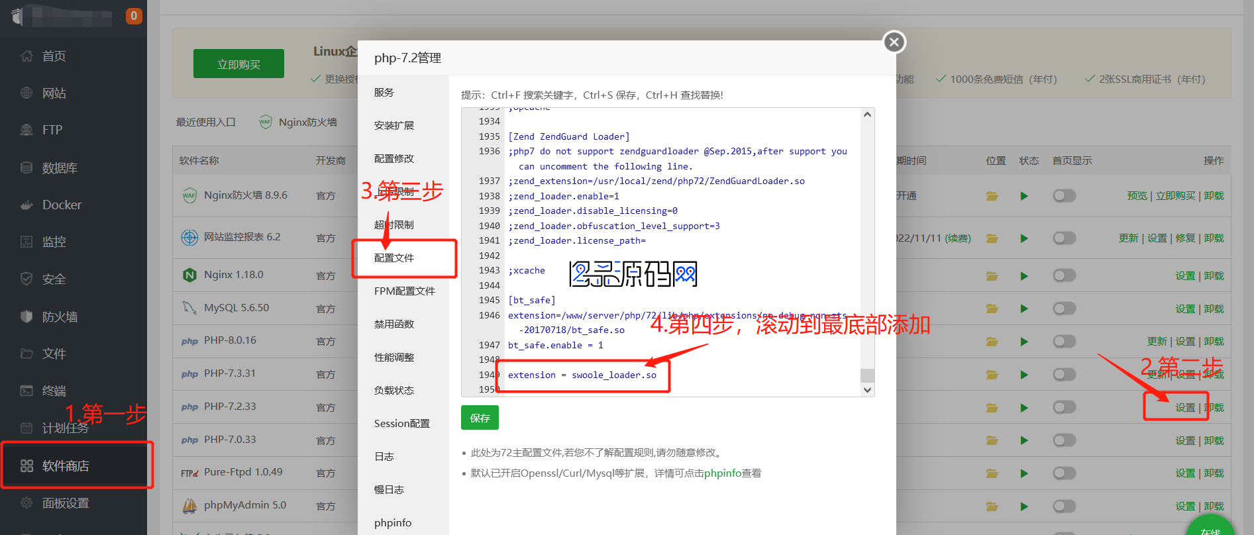The image size is (1254, 535).
Task: Toggle homepage display for Pure-Ftpd 1.0.49
Action: [x=1065, y=473]
